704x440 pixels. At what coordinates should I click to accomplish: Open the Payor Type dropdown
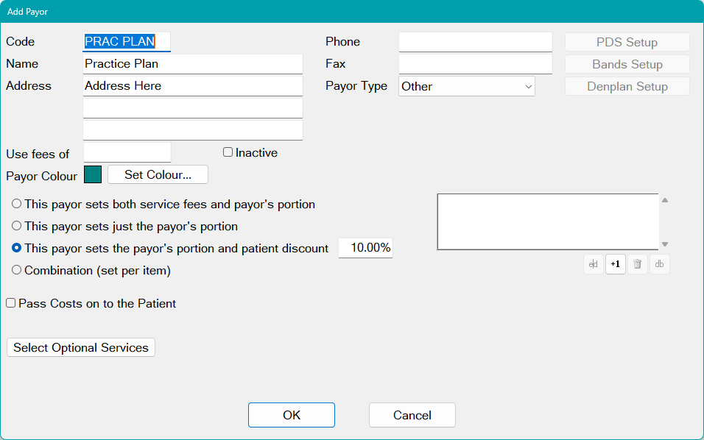pos(466,86)
